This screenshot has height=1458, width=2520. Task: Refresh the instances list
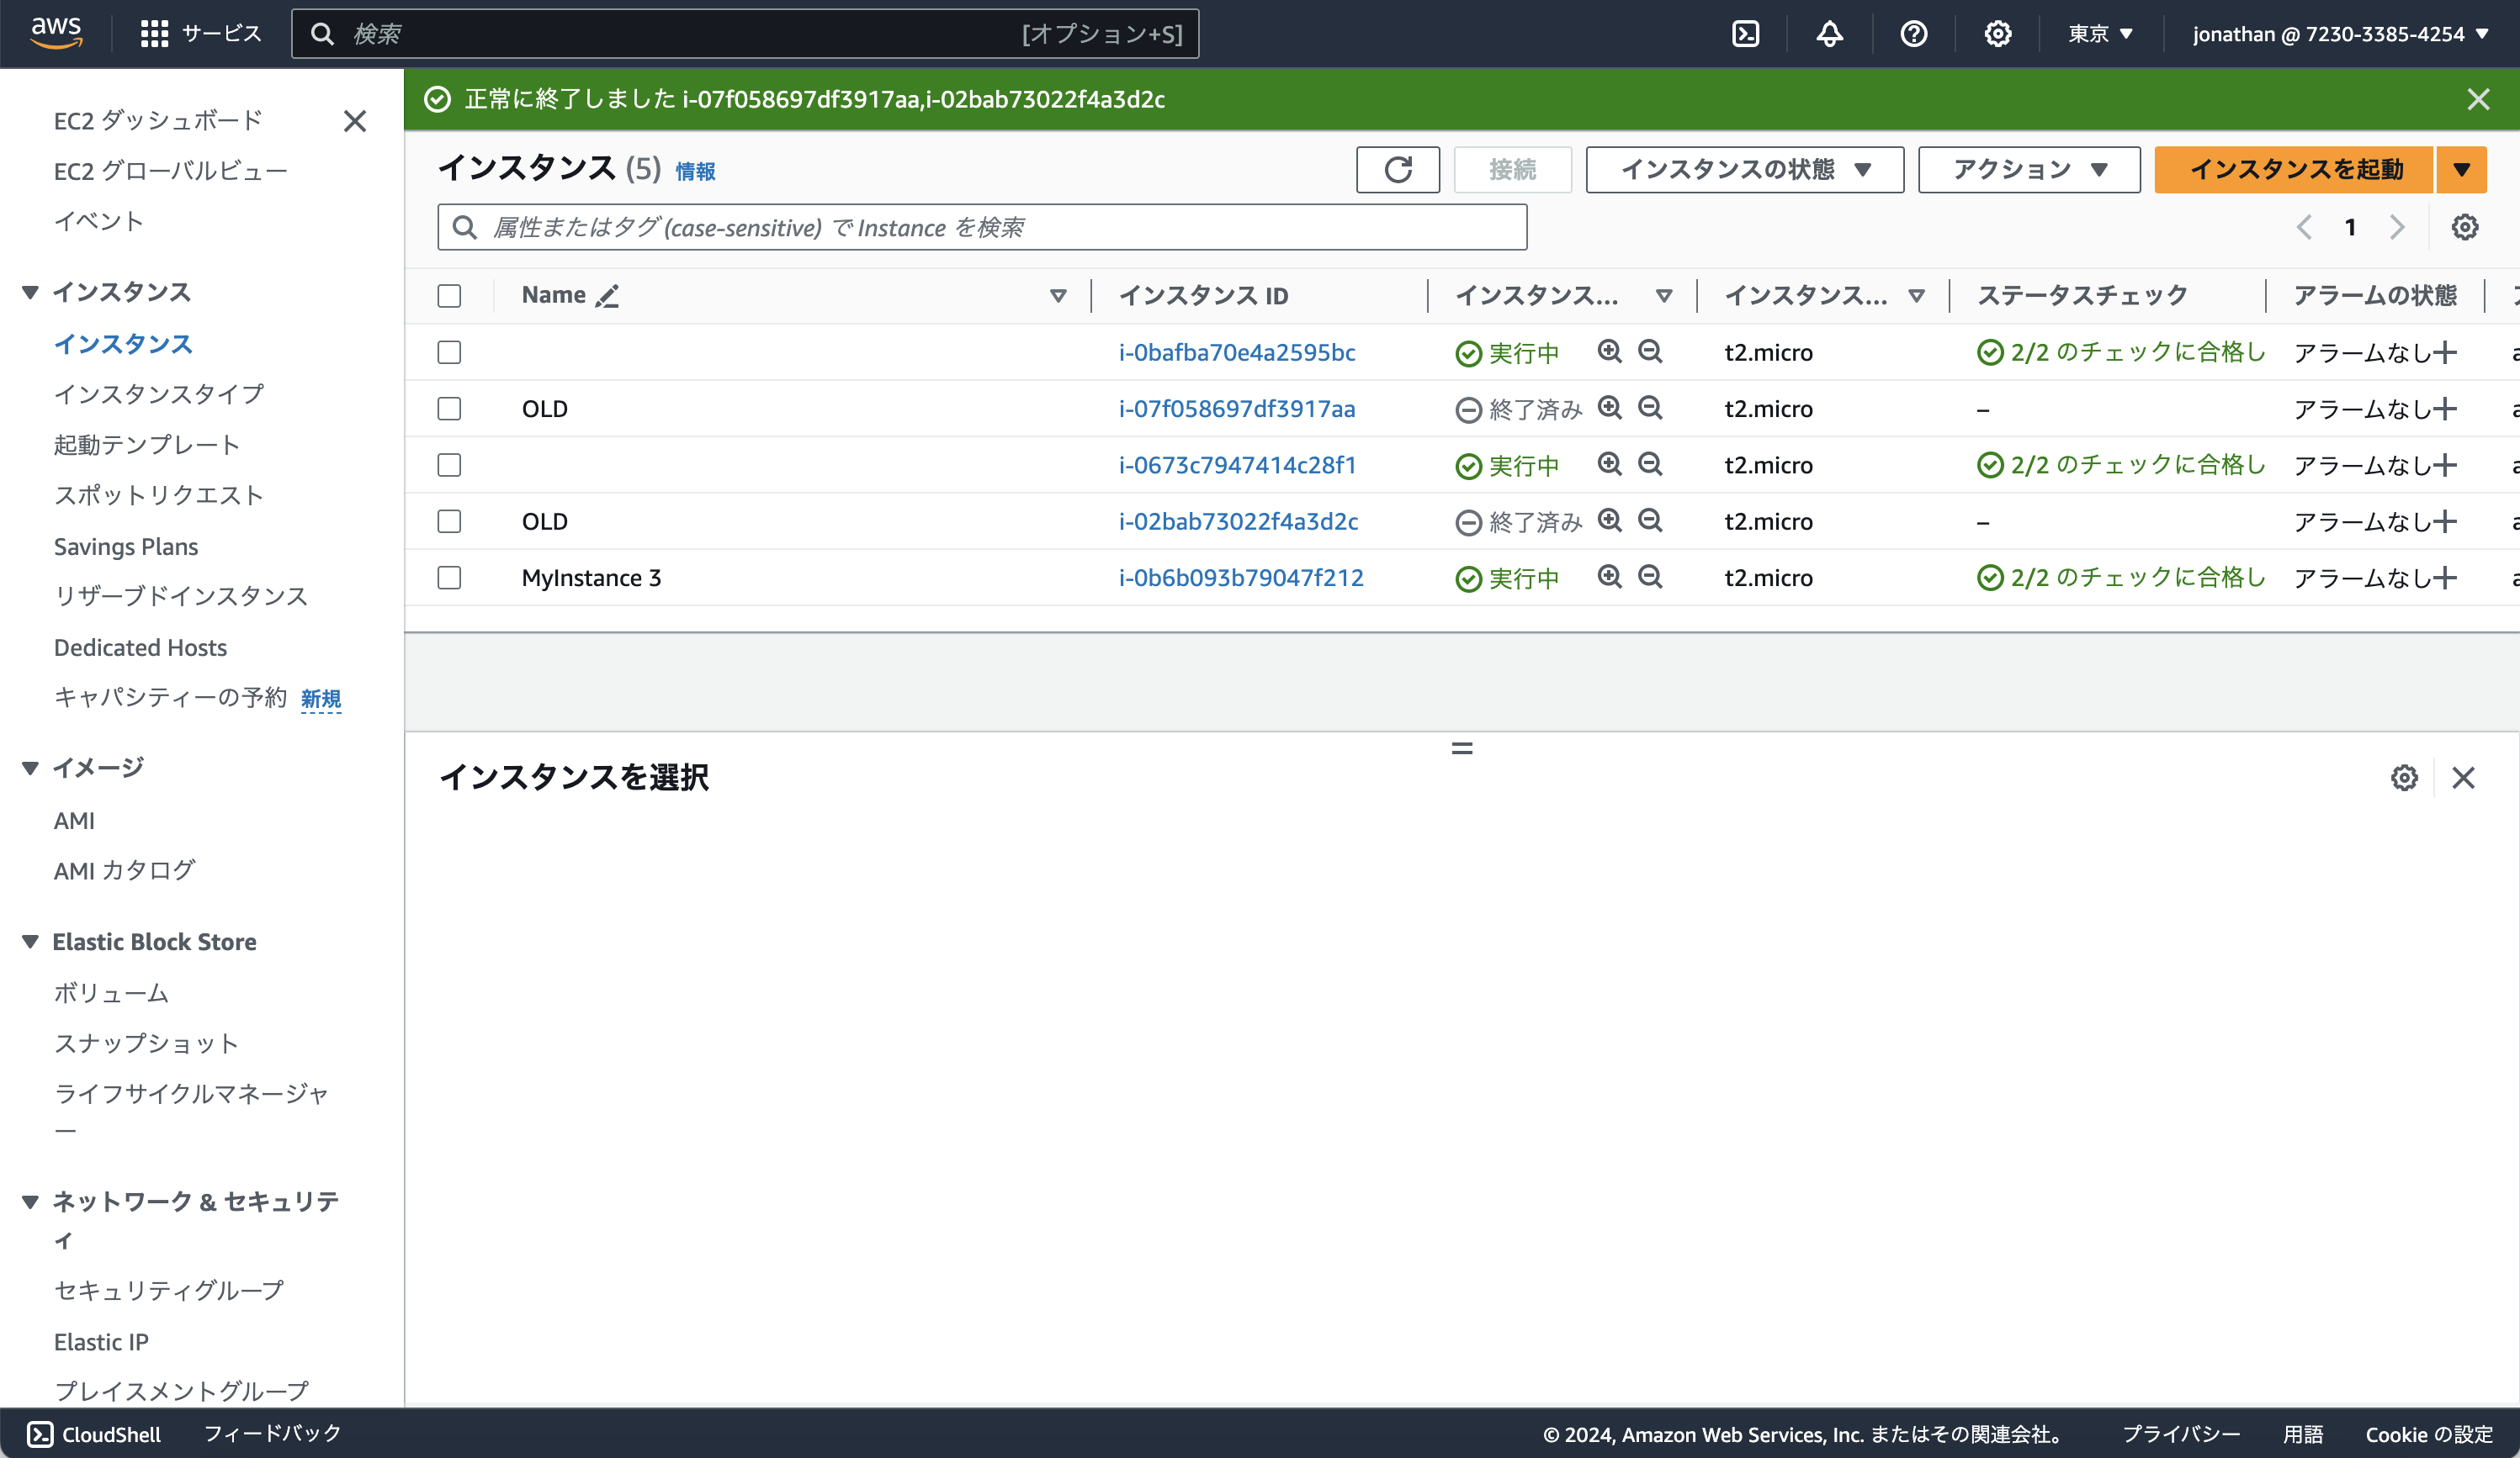[1397, 170]
